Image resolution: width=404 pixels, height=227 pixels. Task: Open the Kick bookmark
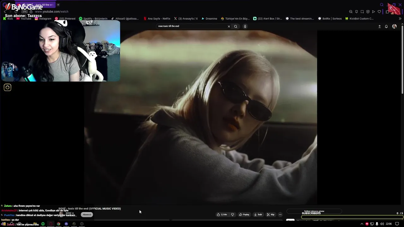pos(8,19)
